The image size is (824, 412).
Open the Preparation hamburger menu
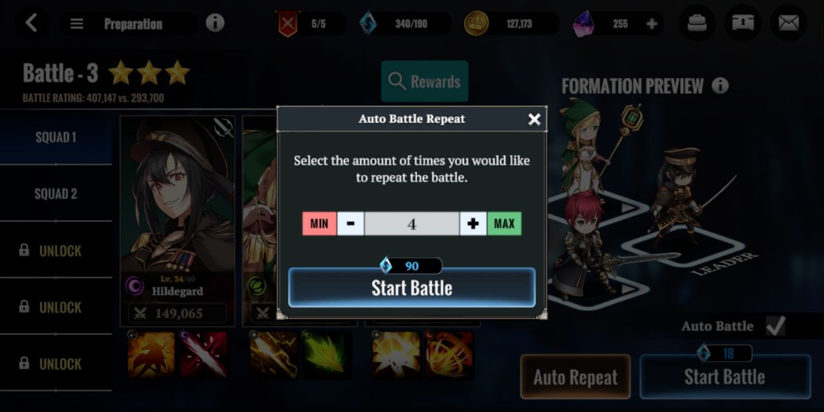77,24
